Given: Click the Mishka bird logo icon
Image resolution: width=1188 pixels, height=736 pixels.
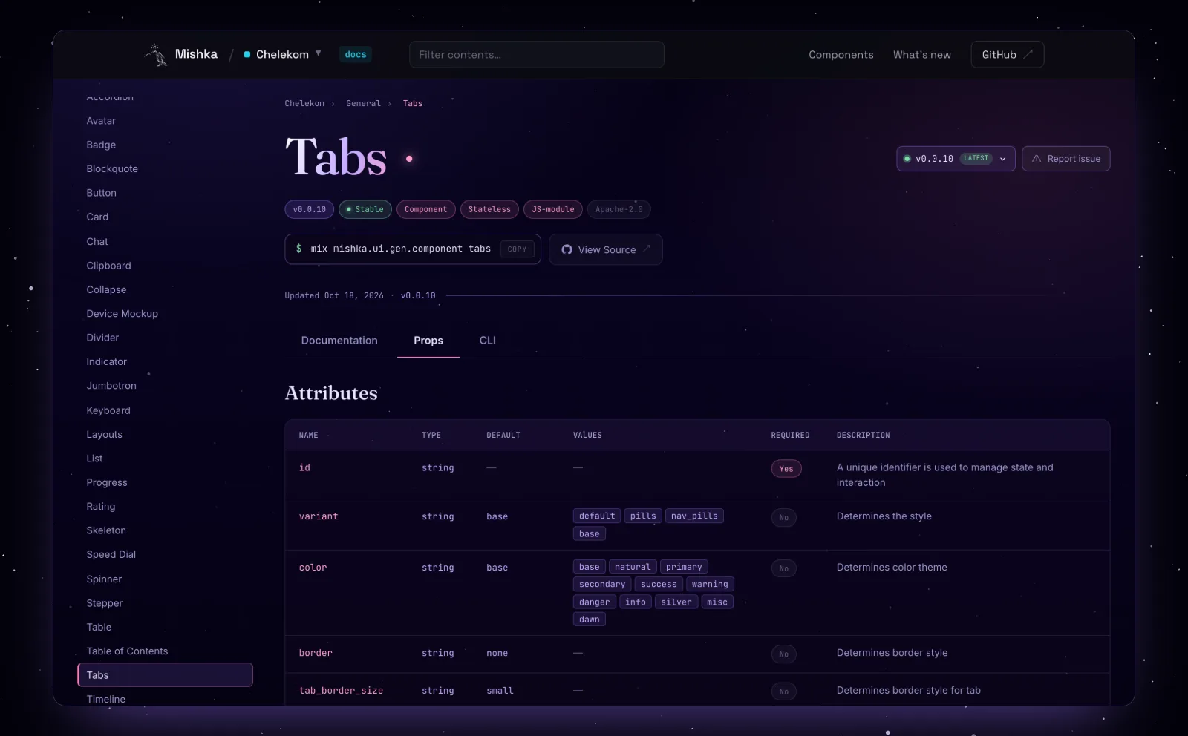Looking at the screenshot, I should [x=156, y=55].
